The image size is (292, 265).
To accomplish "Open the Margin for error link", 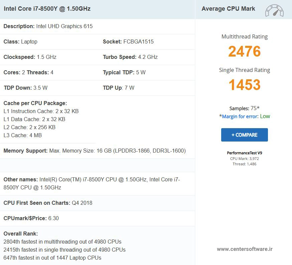I will pyautogui.click(x=240, y=116).
